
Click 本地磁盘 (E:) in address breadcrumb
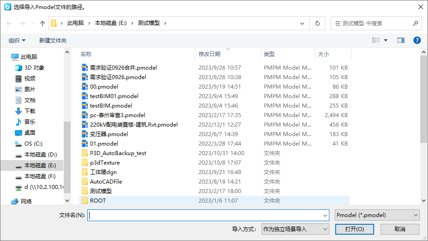pos(110,23)
